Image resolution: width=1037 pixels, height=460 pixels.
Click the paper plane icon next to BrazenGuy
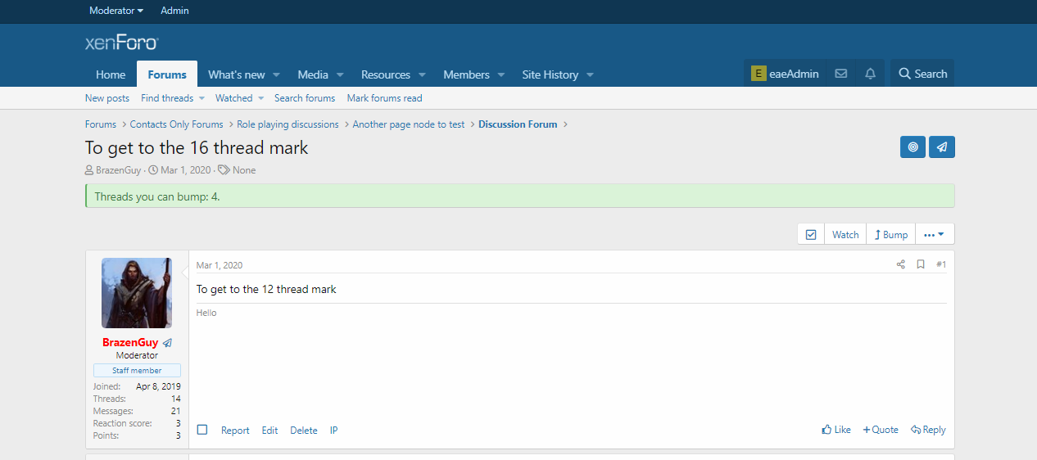click(x=167, y=343)
